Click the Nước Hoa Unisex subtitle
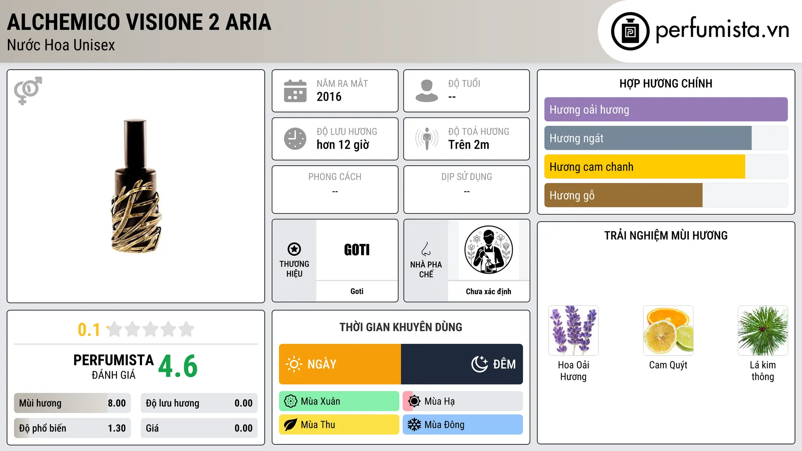This screenshot has width=802, height=451. coord(61,45)
